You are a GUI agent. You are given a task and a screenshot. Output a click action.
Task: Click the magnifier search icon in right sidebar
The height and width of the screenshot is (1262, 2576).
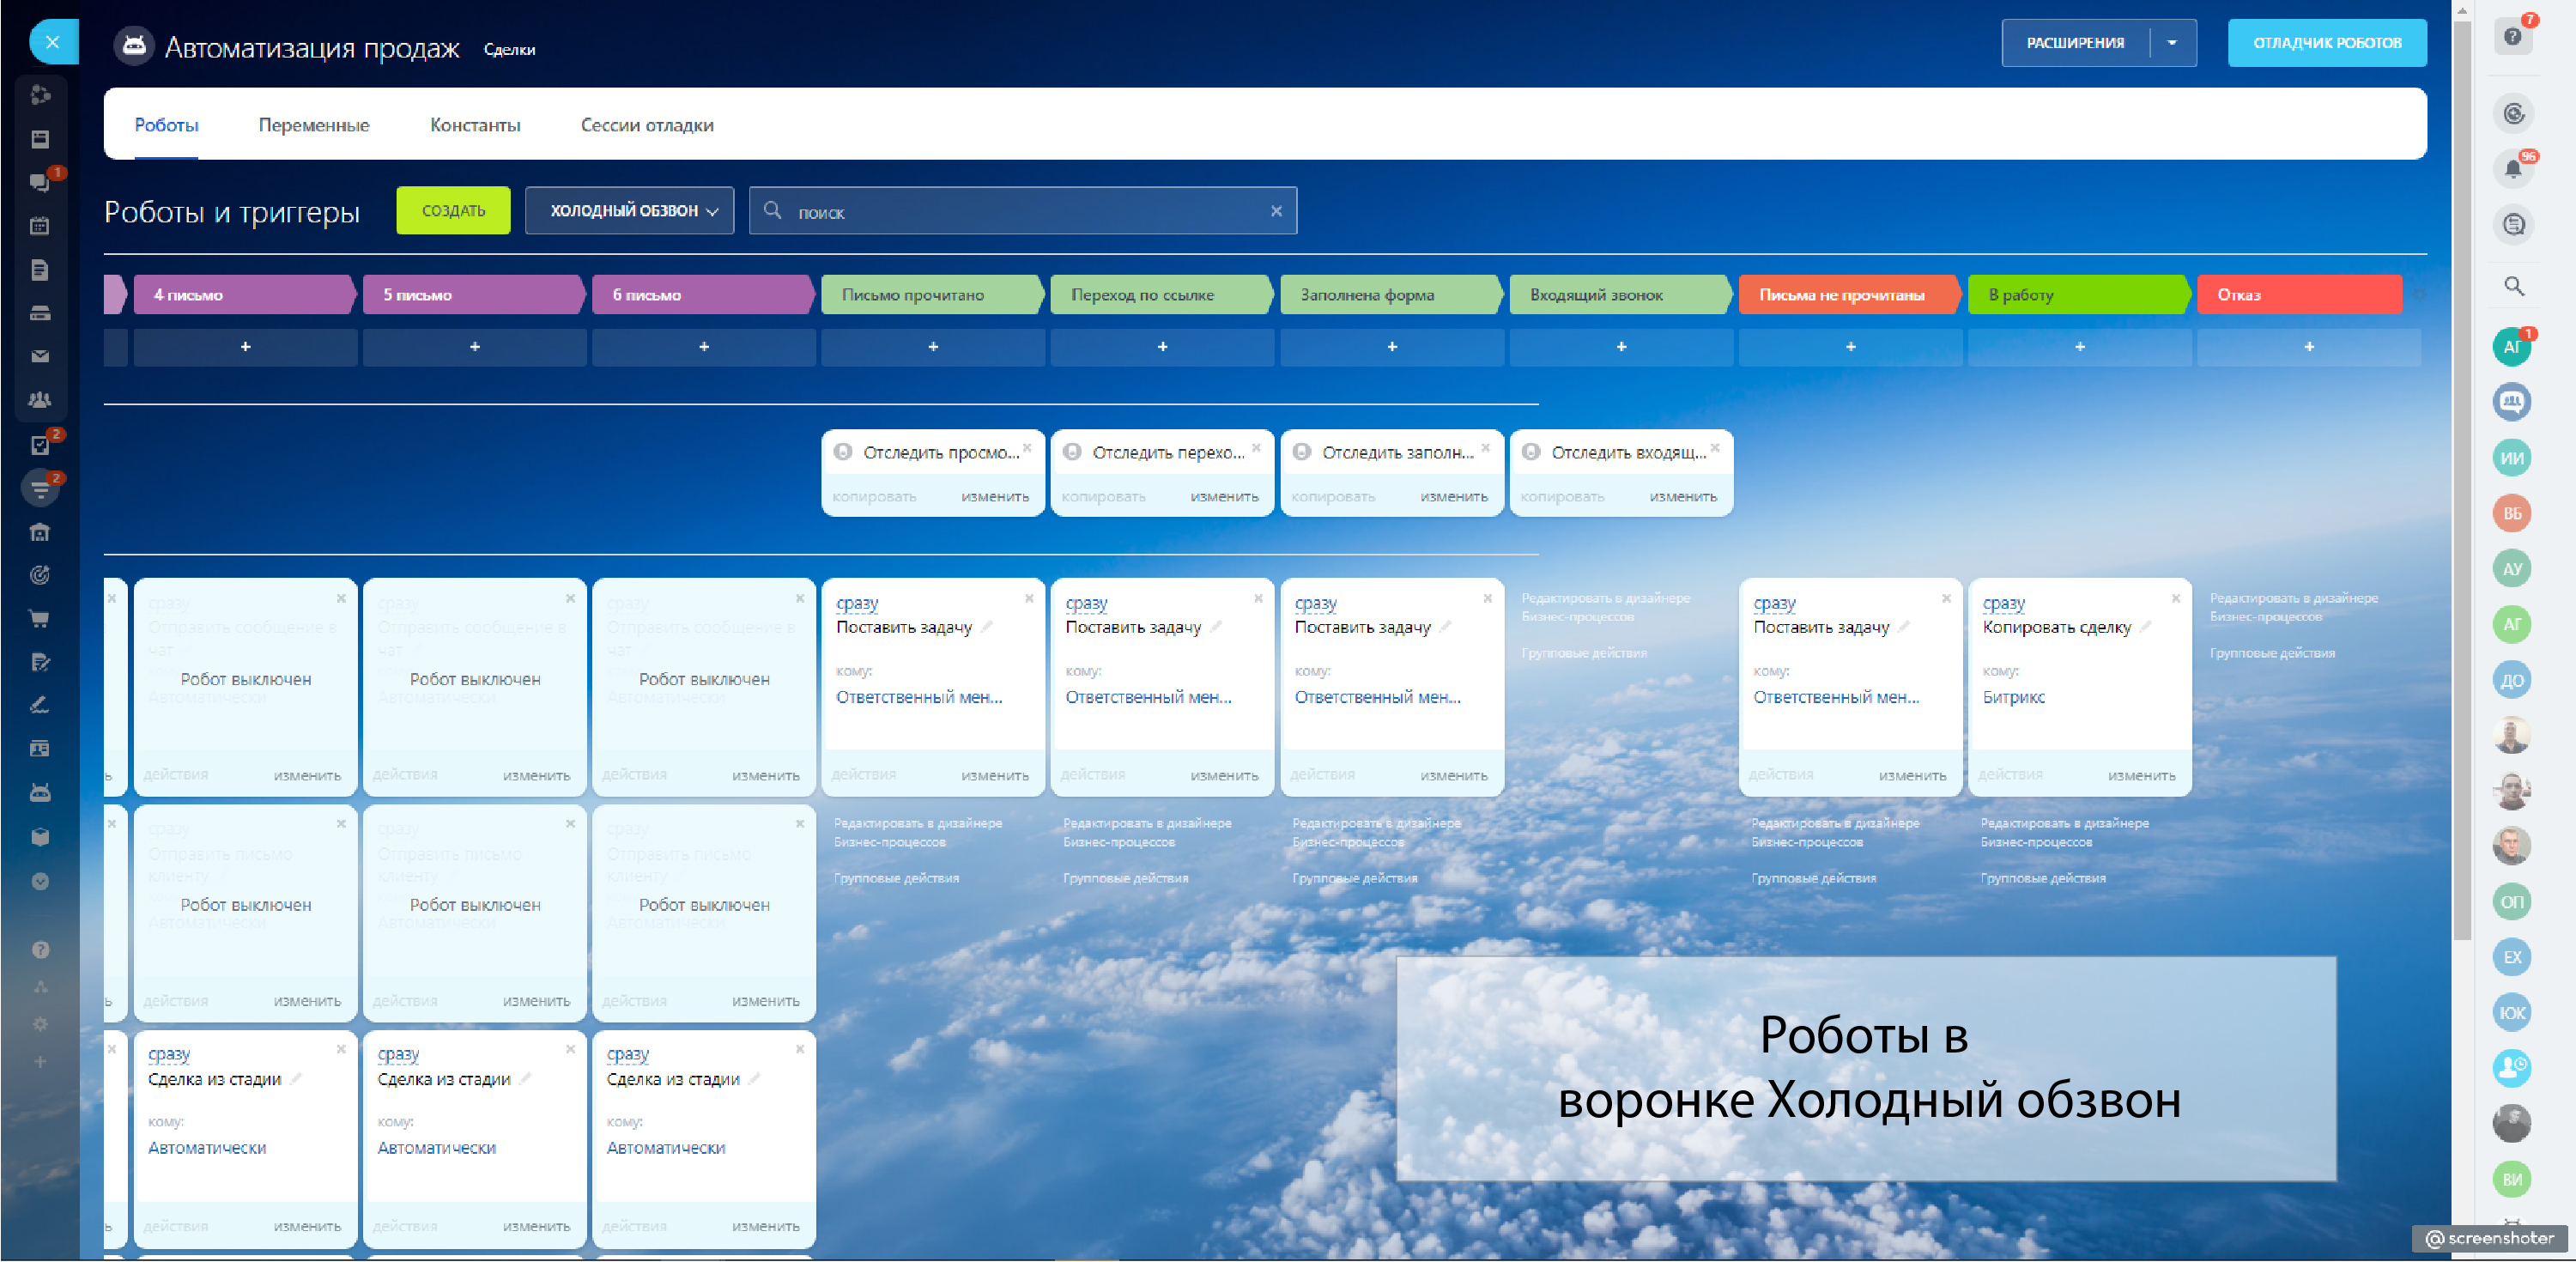click(x=2513, y=286)
